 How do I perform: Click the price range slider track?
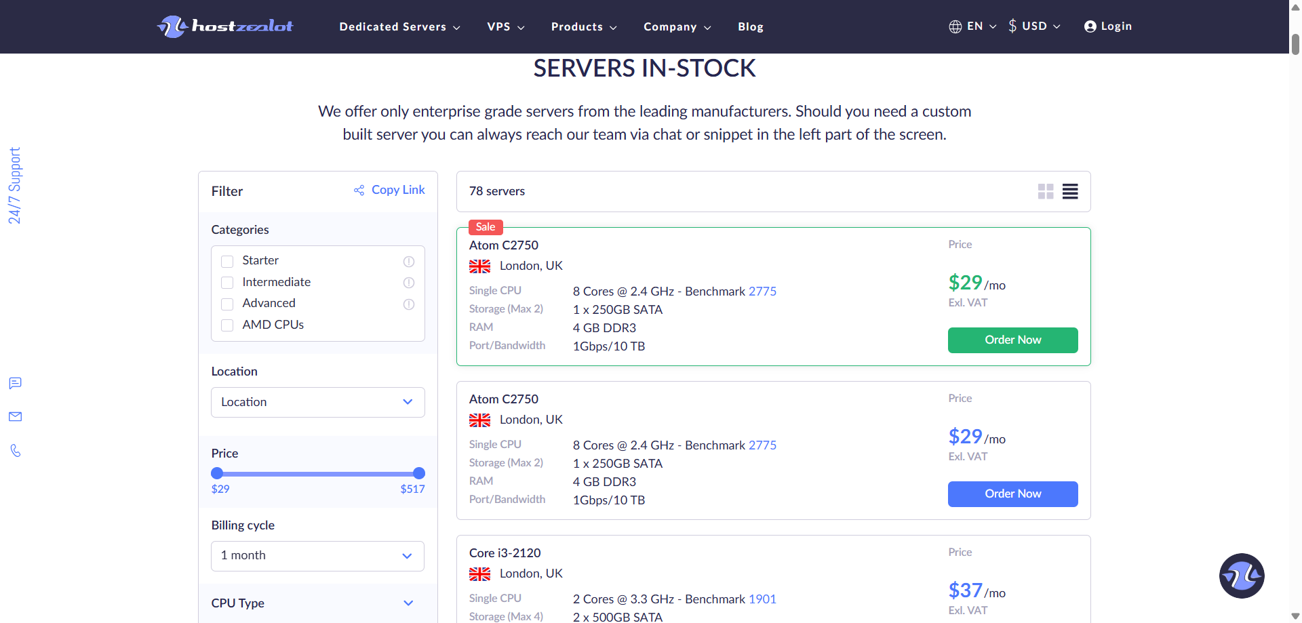click(x=318, y=474)
